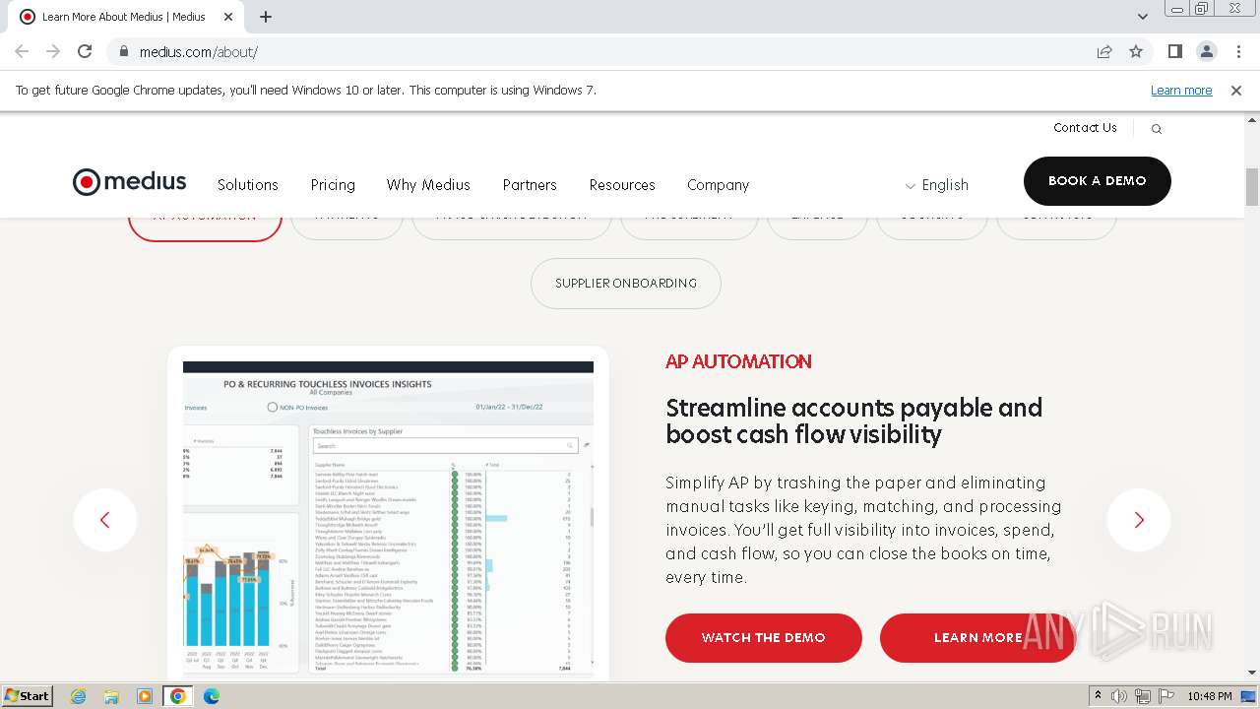Click the AP AUTOMATION red heading
1260x709 pixels.
pos(738,361)
